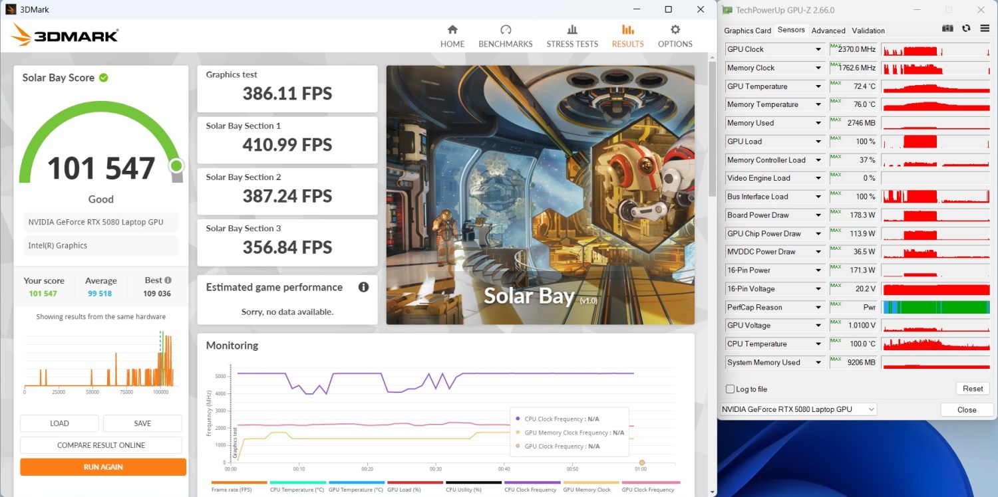
Task: Open the GPU selector combo box in GPU-Z
Action: [798, 410]
